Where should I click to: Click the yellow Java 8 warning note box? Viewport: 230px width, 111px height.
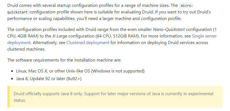point(115,97)
